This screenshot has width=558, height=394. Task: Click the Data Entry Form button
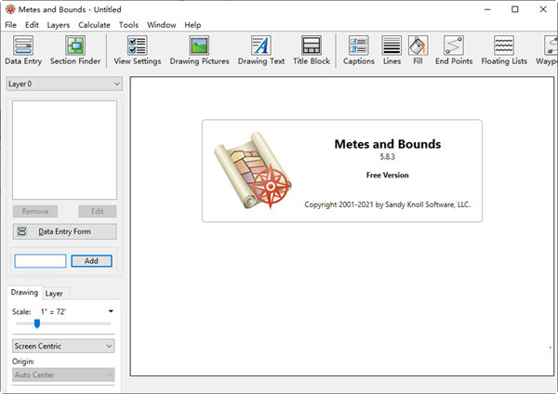64,231
